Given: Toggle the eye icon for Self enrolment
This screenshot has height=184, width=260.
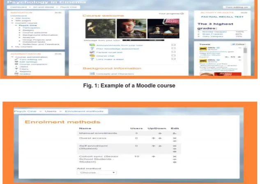Looking at the screenshot, I should [x=175, y=149].
